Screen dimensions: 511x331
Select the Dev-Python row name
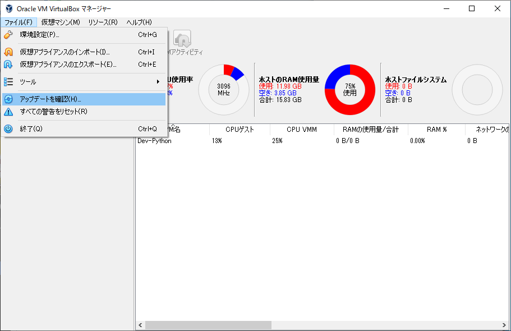tap(154, 141)
